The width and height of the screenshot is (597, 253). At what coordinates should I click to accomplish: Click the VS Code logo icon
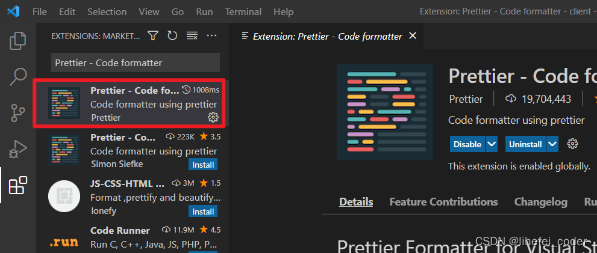point(13,11)
